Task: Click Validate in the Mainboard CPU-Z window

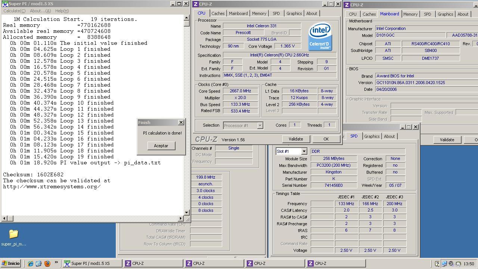Action: click(x=447, y=140)
